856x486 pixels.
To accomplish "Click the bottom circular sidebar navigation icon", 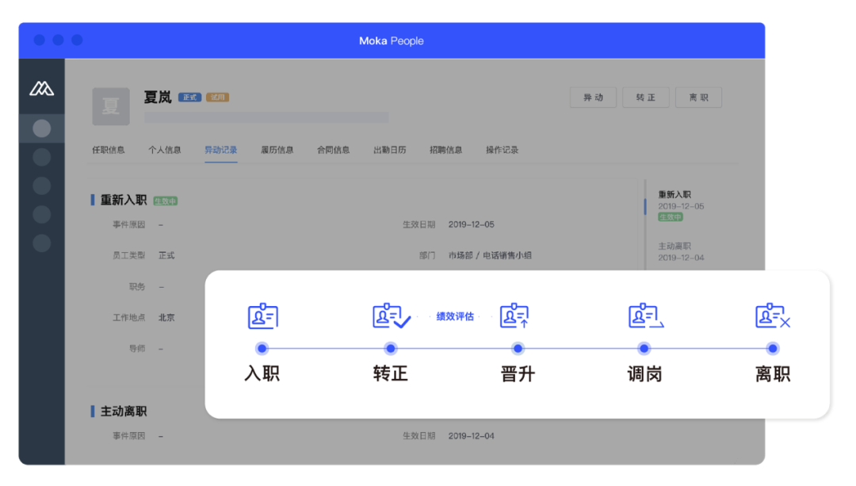I will (40, 243).
